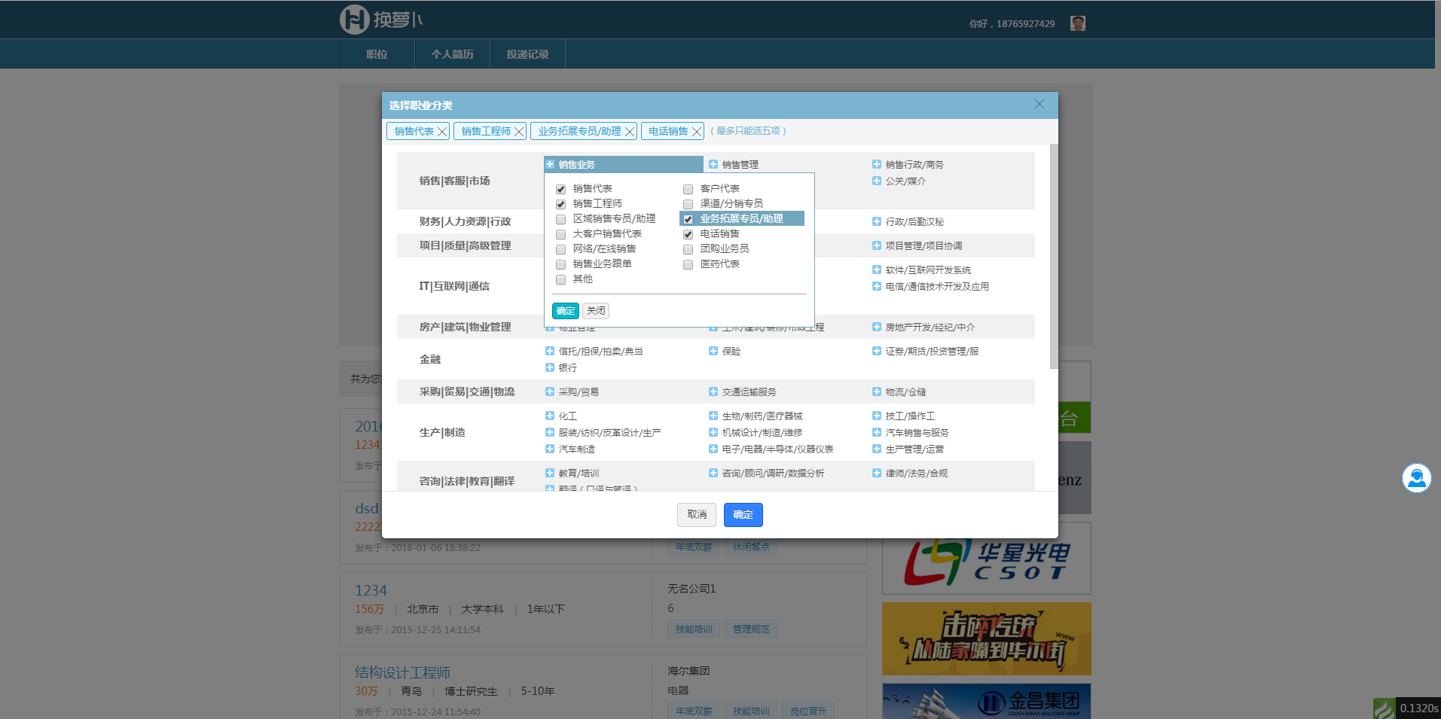Check the 团购业务员 checkbox
Image resolution: width=1441 pixels, height=719 pixels.
[688, 249]
